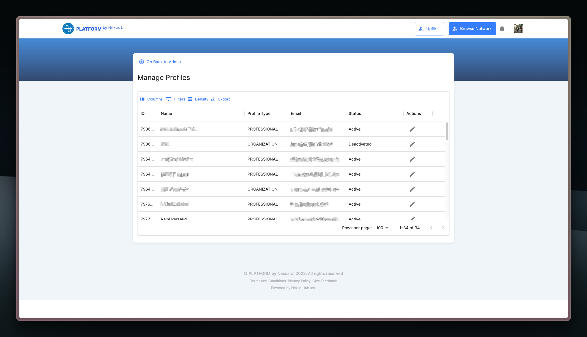Click the notification bell icon
The height and width of the screenshot is (337, 587).
pyautogui.click(x=502, y=29)
